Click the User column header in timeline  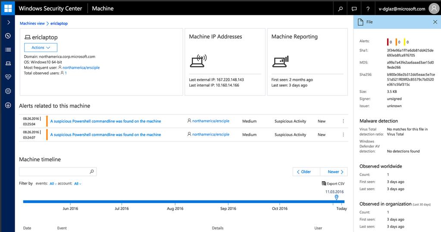[x=318, y=228]
